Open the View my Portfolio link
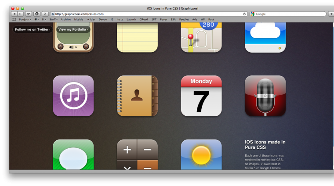The height and width of the screenshot is (186, 334). [73, 29]
